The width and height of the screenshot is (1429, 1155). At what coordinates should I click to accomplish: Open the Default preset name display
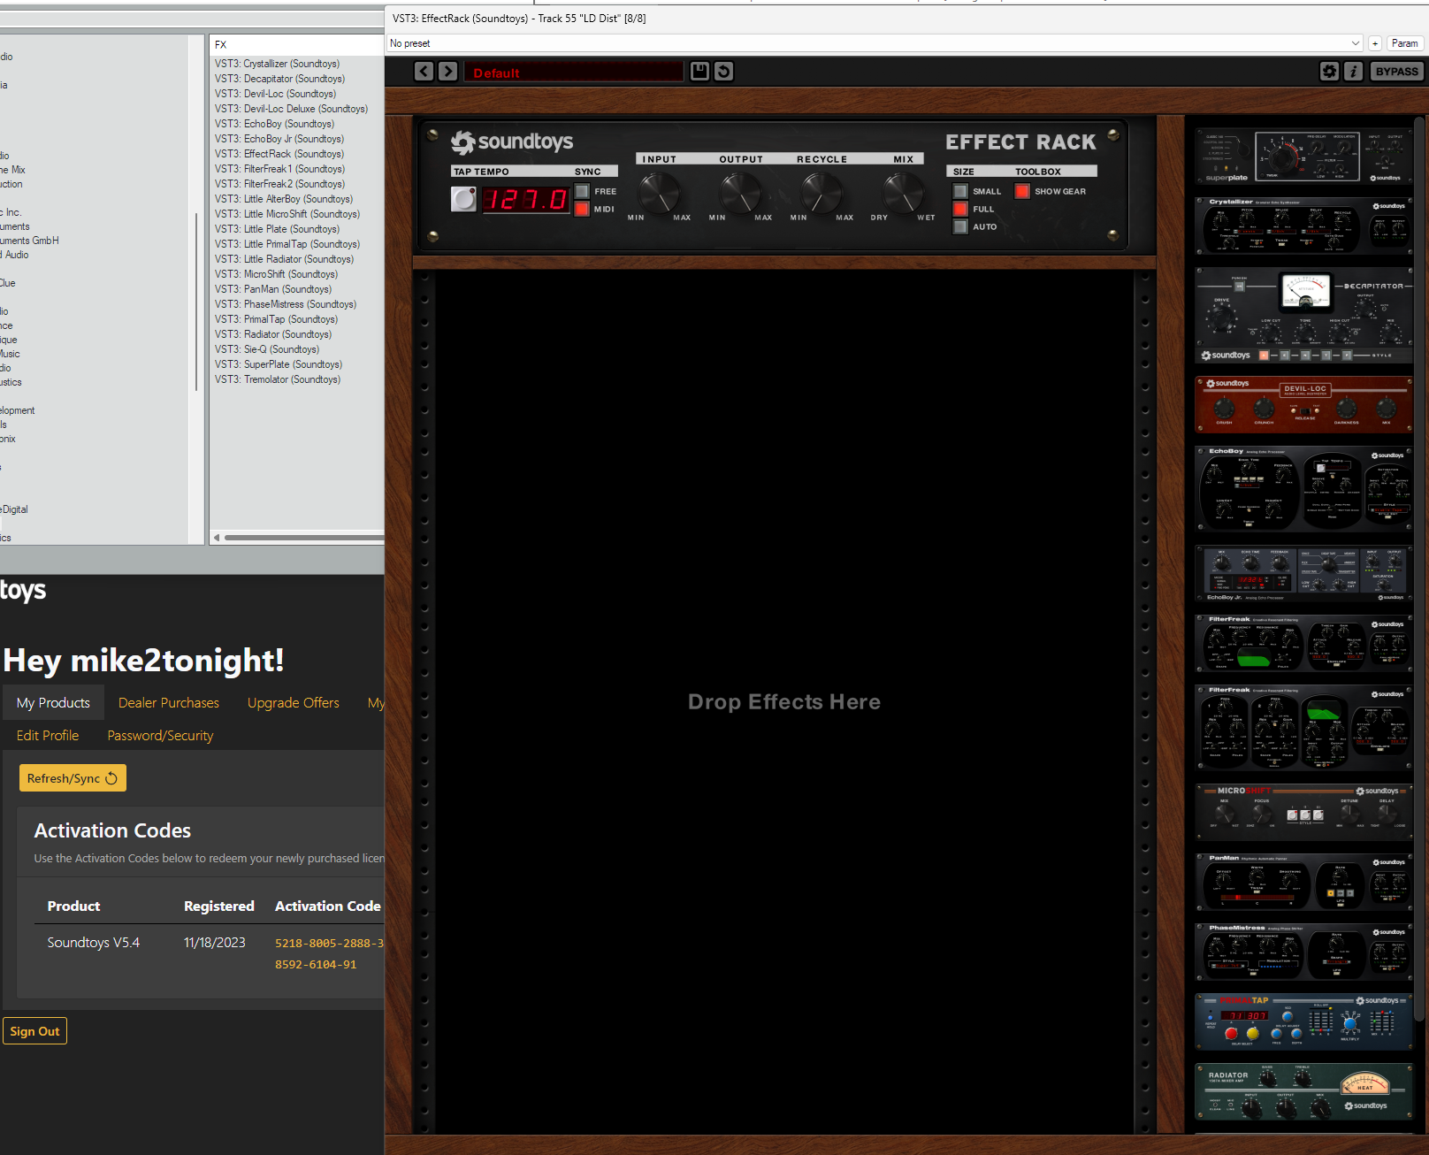[574, 73]
